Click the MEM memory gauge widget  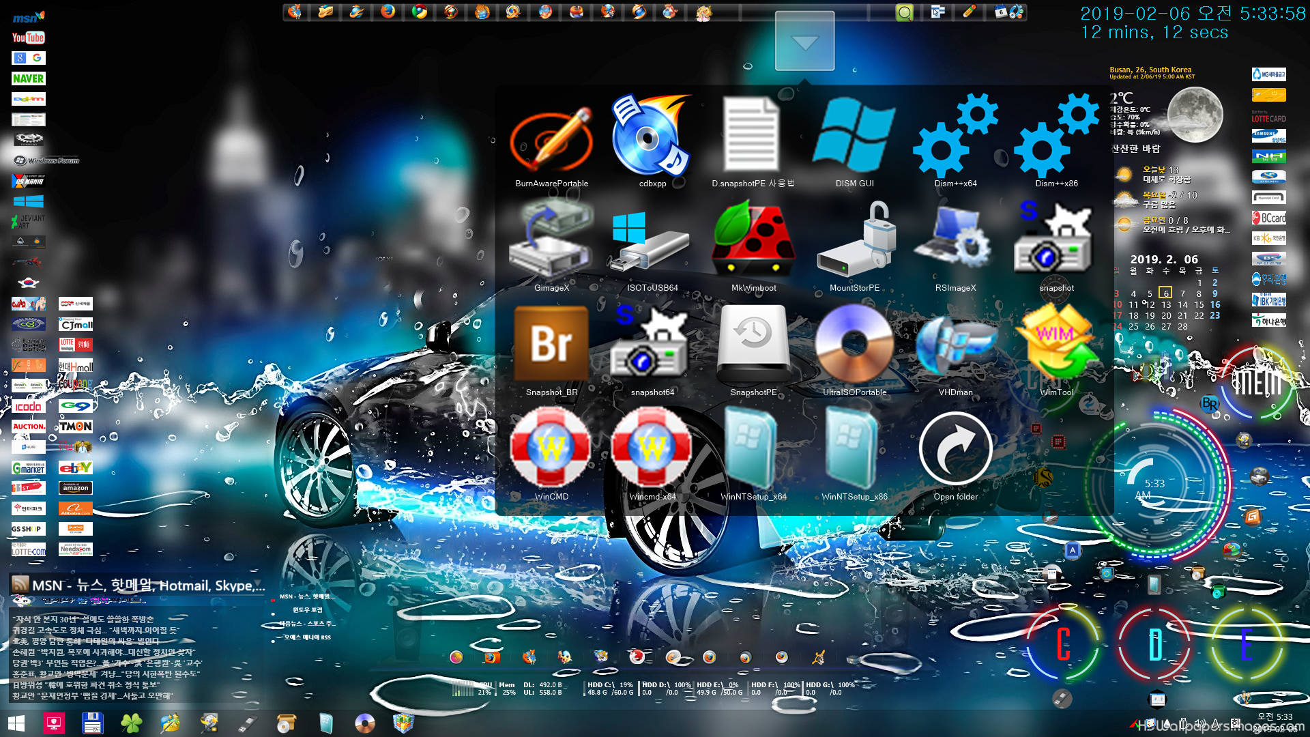[1258, 382]
